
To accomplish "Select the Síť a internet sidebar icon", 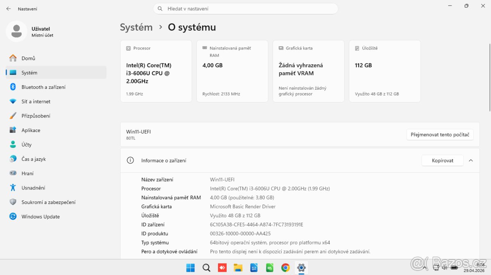I will 13,101.
